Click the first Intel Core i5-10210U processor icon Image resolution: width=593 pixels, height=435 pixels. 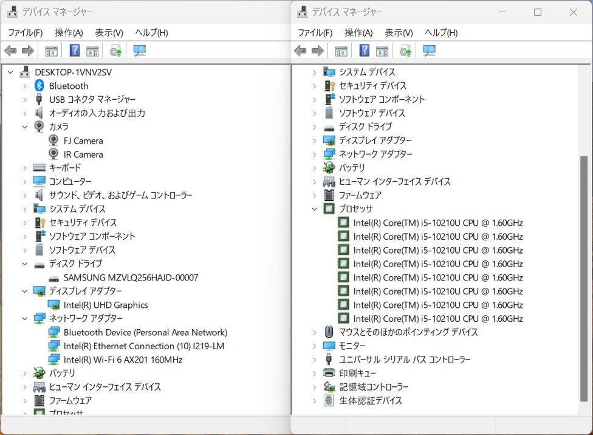pos(343,223)
